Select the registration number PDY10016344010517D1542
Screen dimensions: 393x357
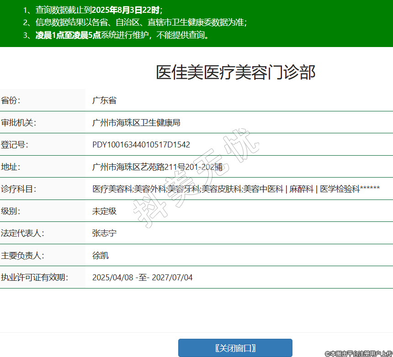[x=141, y=145]
